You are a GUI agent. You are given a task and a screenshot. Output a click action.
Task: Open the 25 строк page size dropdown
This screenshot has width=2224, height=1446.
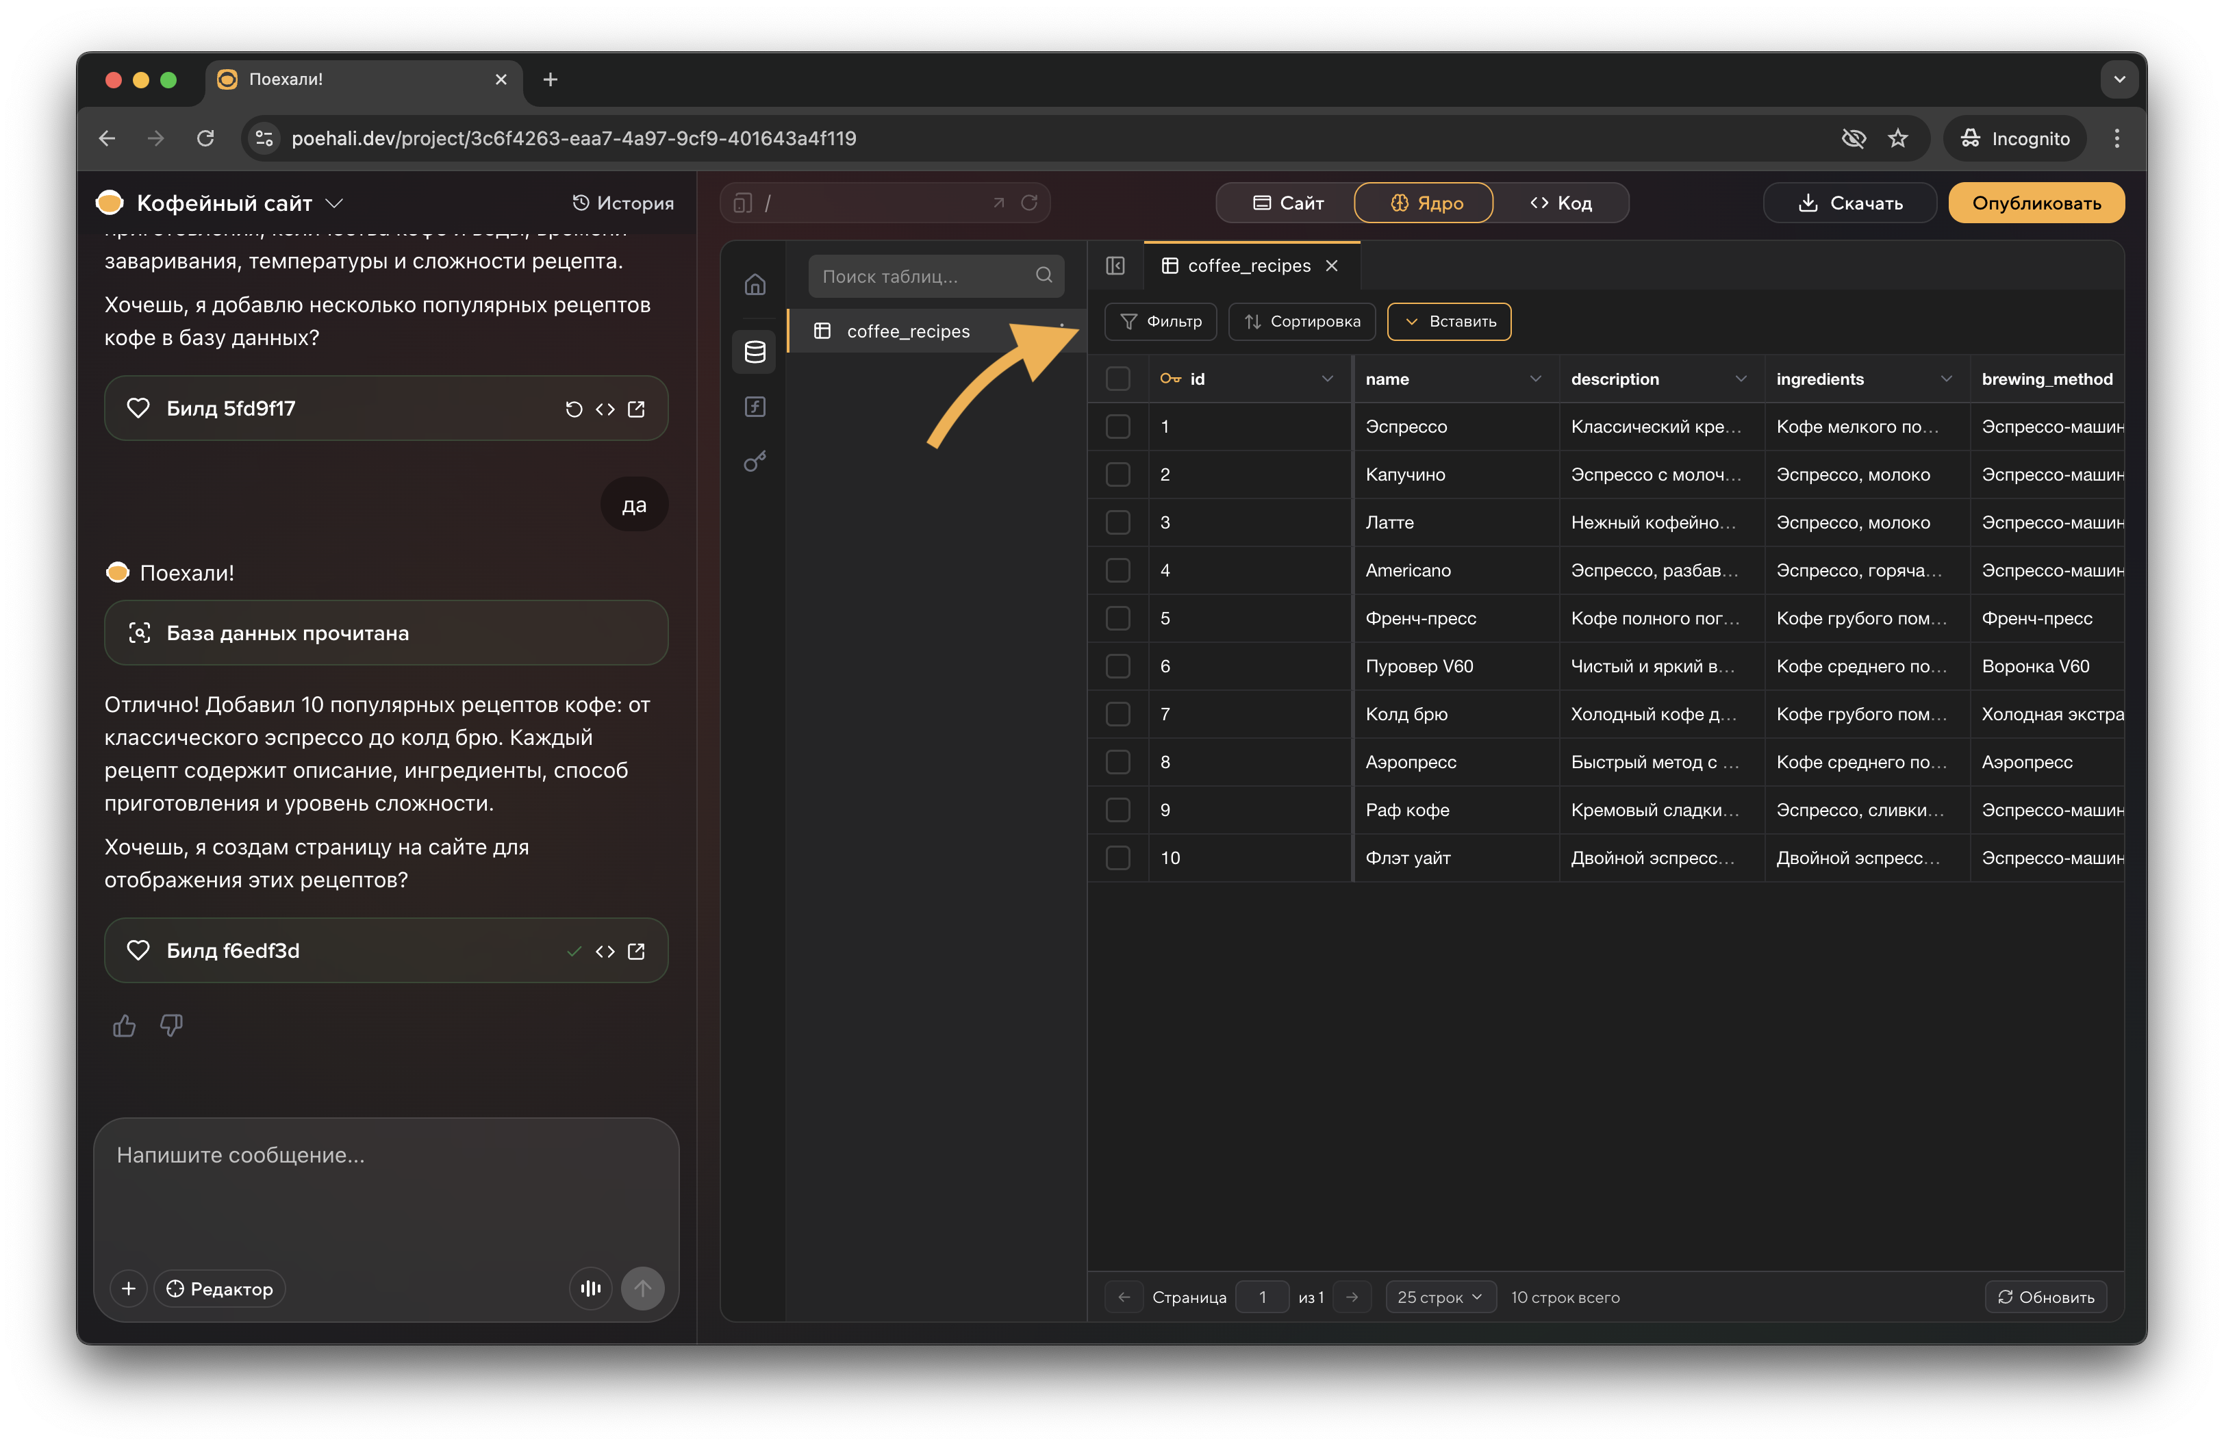click(1439, 1297)
